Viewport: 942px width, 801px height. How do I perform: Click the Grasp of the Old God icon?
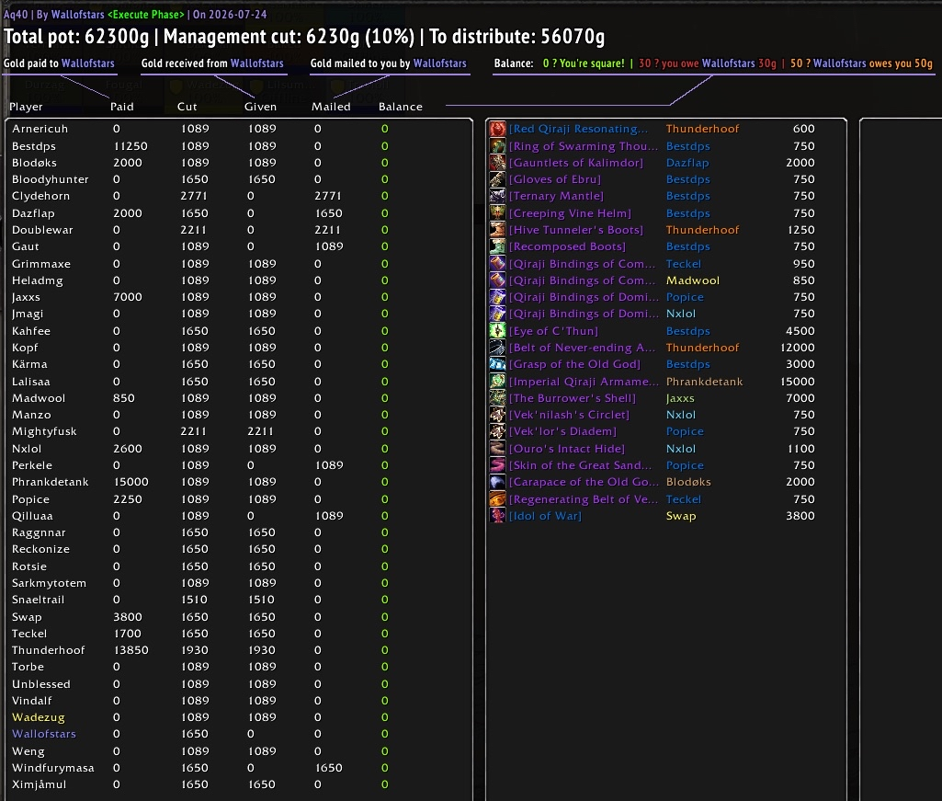coord(497,364)
